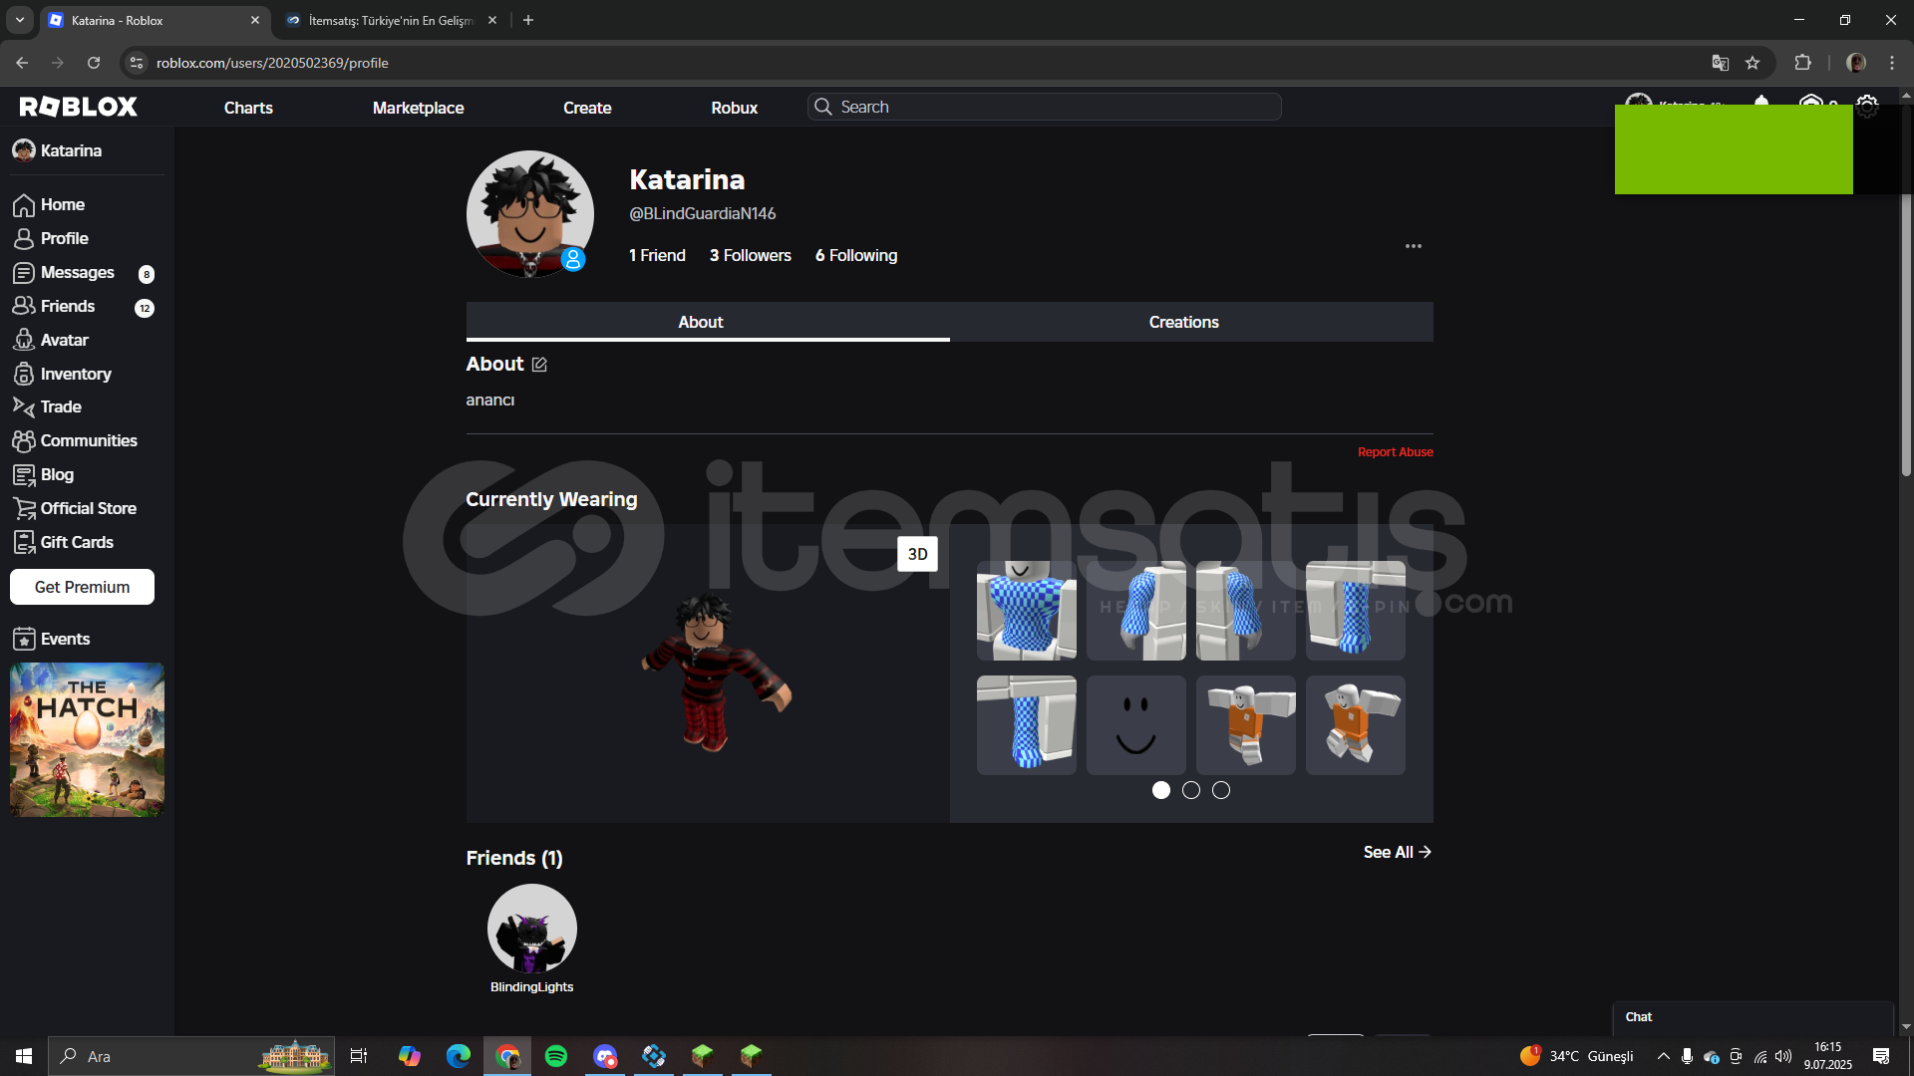Open BlindingLights friend avatar
Viewport: 1914px width, 1076px height.
coord(531,929)
